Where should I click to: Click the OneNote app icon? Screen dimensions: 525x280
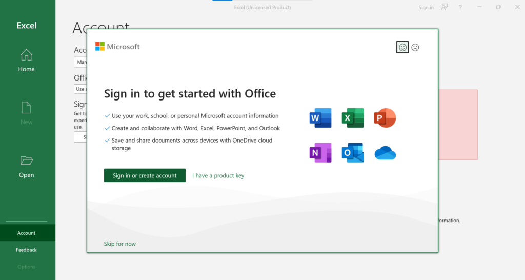pyautogui.click(x=320, y=153)
